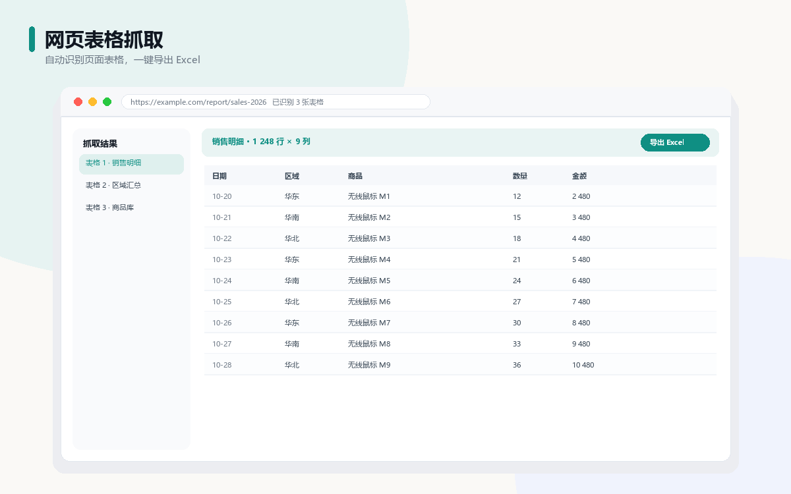Select the row dated 10-20
This screenshot has height=494, width=791.
(460, 196)
